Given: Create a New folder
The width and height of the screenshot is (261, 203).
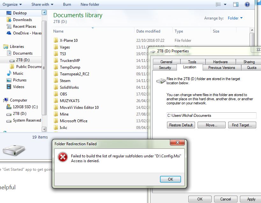Looking at the screenshot, I should pos(90,4).
